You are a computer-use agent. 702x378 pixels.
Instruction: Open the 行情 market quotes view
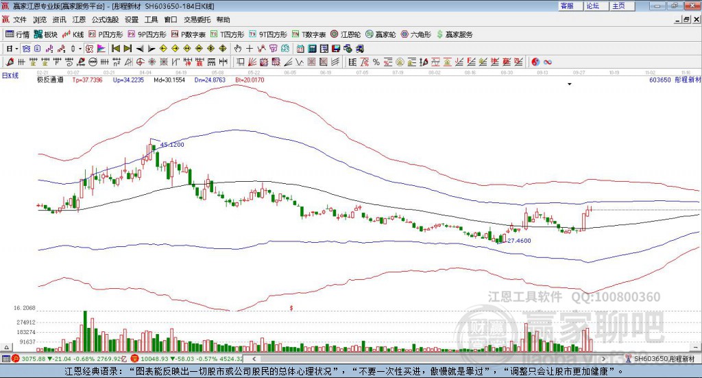tap(17, 34)
